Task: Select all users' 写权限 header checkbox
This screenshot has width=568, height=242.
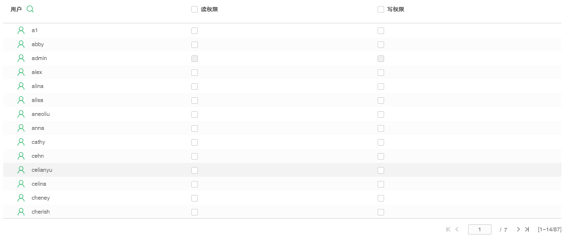Action: coord(381,9)
